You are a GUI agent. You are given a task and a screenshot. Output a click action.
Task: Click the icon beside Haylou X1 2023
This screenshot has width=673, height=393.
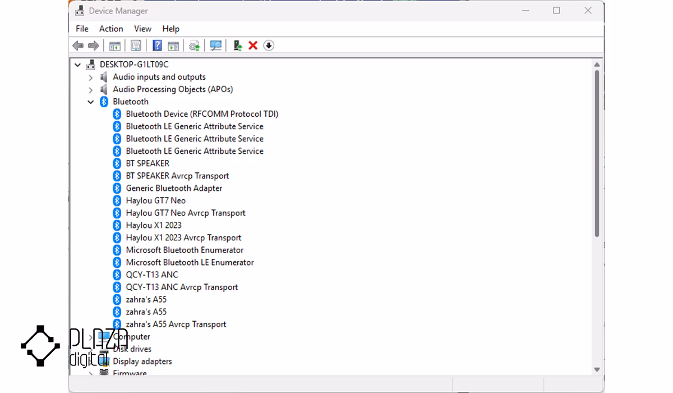point(117,225)
